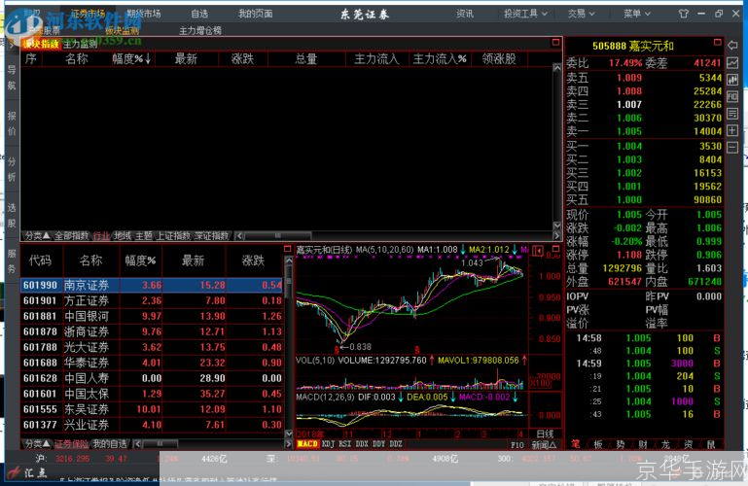This screenshot has width=748, height=486.
Task: Switch indicator to RSI
Action: 345,444
